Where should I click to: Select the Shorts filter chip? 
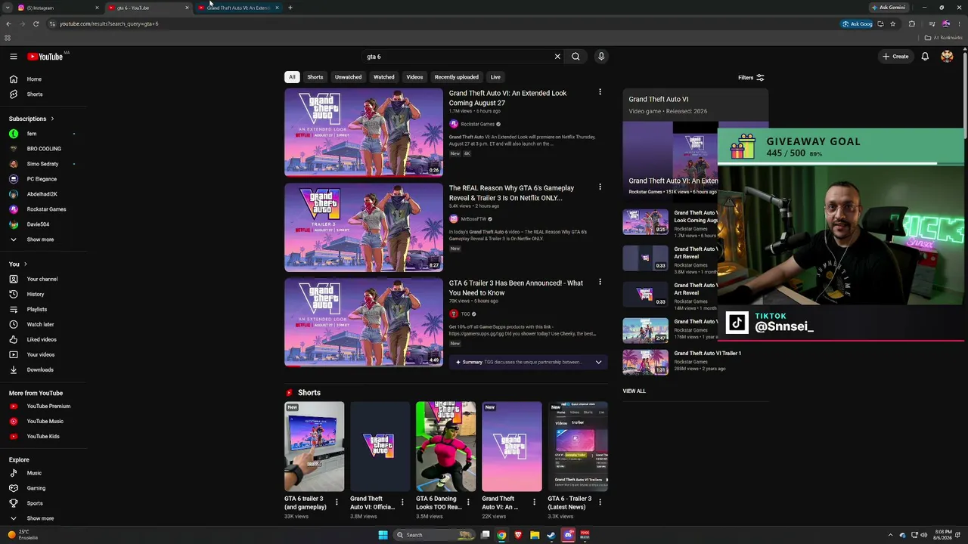(315, 77)
